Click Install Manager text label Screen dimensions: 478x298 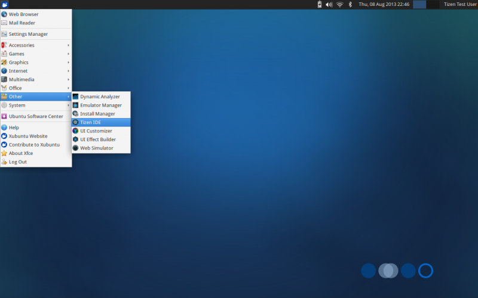click(x=97, y=114)
